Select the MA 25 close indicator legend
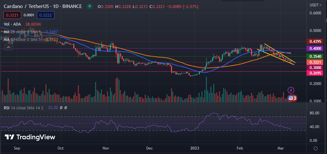Viewport: 327px width, 154px height. click(22, 32)
